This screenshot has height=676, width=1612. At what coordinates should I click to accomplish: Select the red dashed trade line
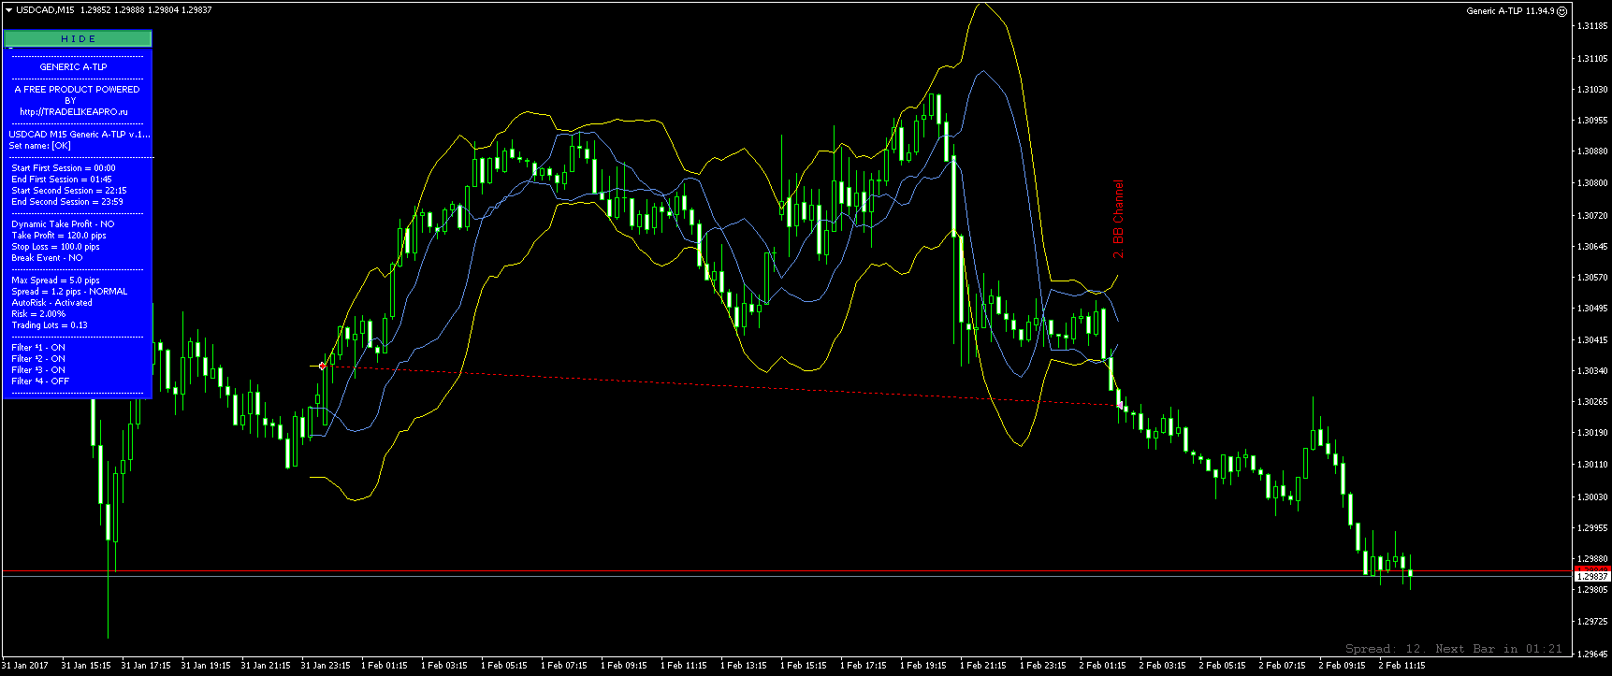click(720, 385)
